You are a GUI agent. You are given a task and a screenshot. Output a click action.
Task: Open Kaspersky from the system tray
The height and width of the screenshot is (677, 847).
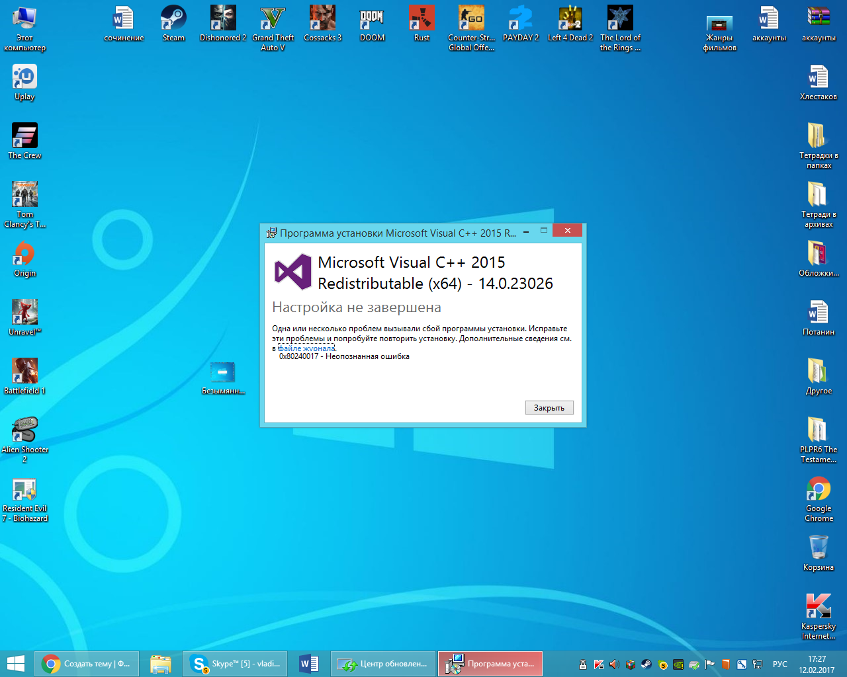pos(599,664)
